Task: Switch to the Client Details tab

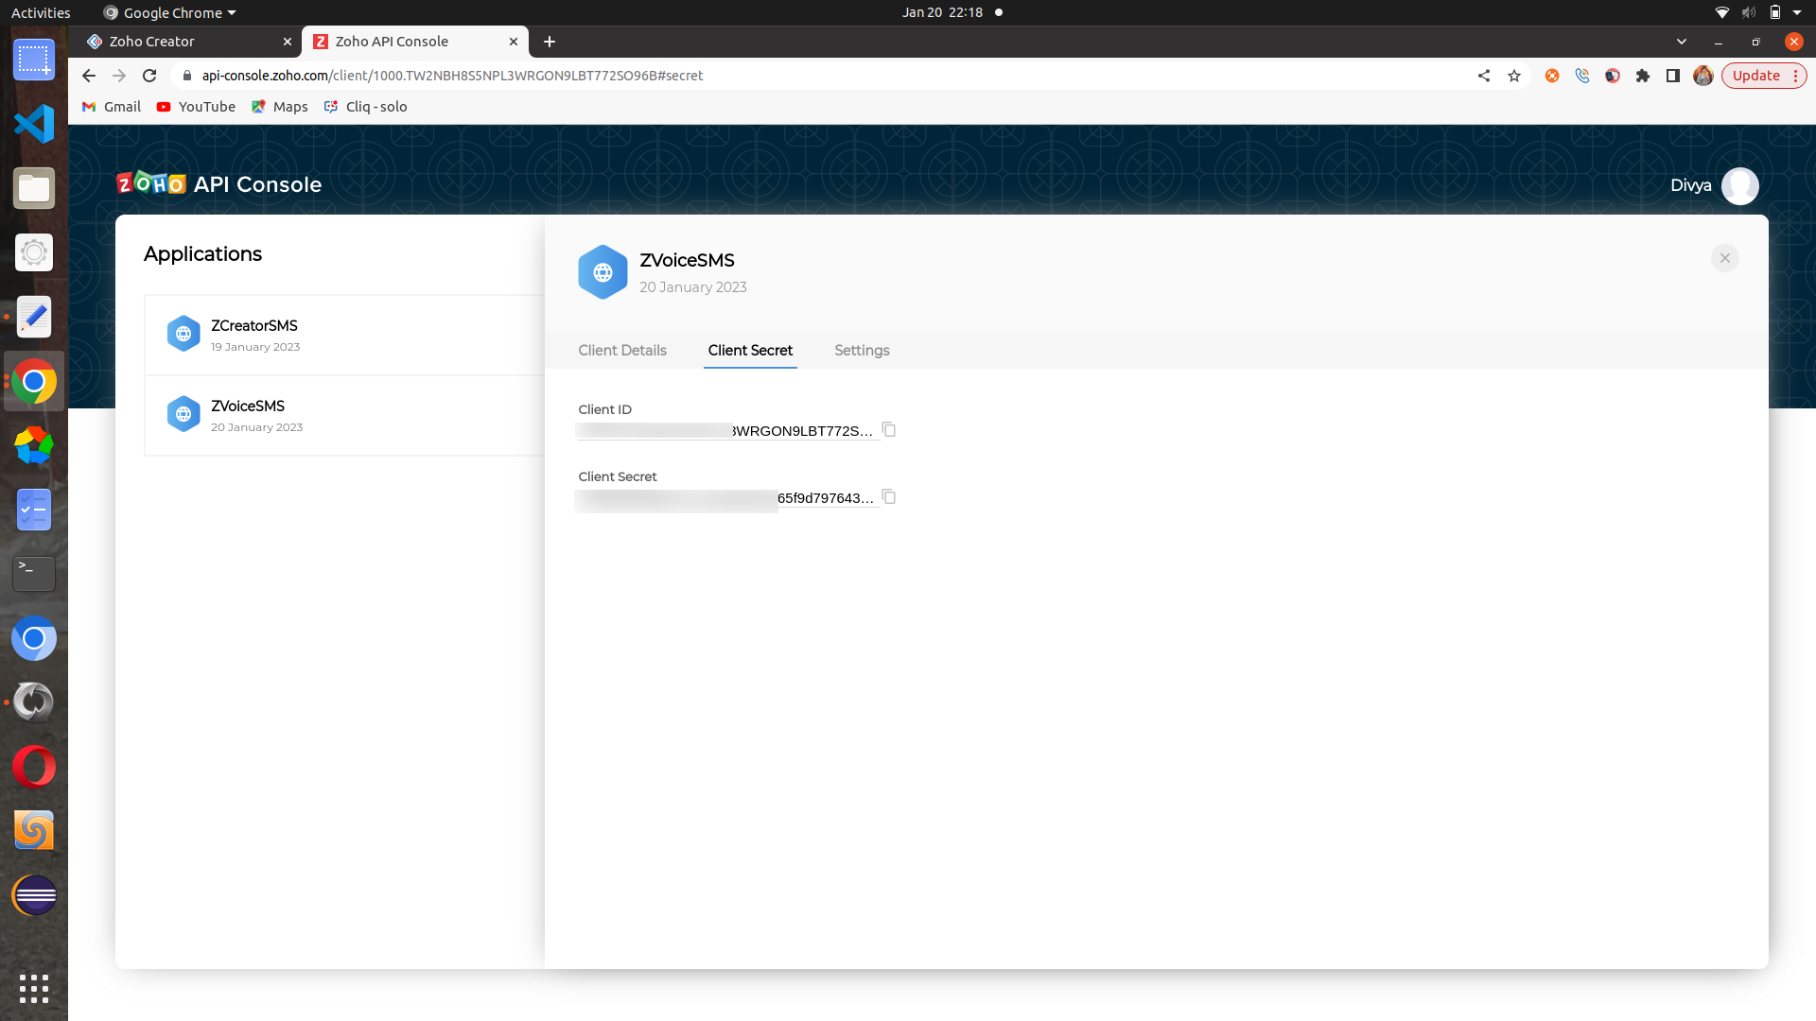Action: coord(622,350)
